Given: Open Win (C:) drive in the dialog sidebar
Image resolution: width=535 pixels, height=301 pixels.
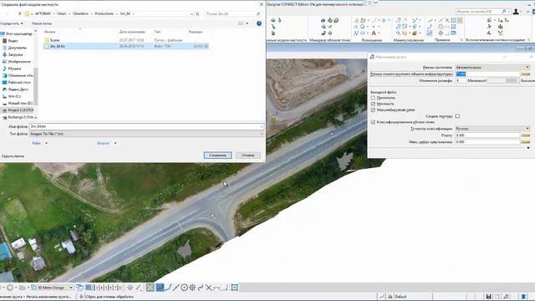Looking at the screenshot, I should pyautogui.click(x=14, y=96).
